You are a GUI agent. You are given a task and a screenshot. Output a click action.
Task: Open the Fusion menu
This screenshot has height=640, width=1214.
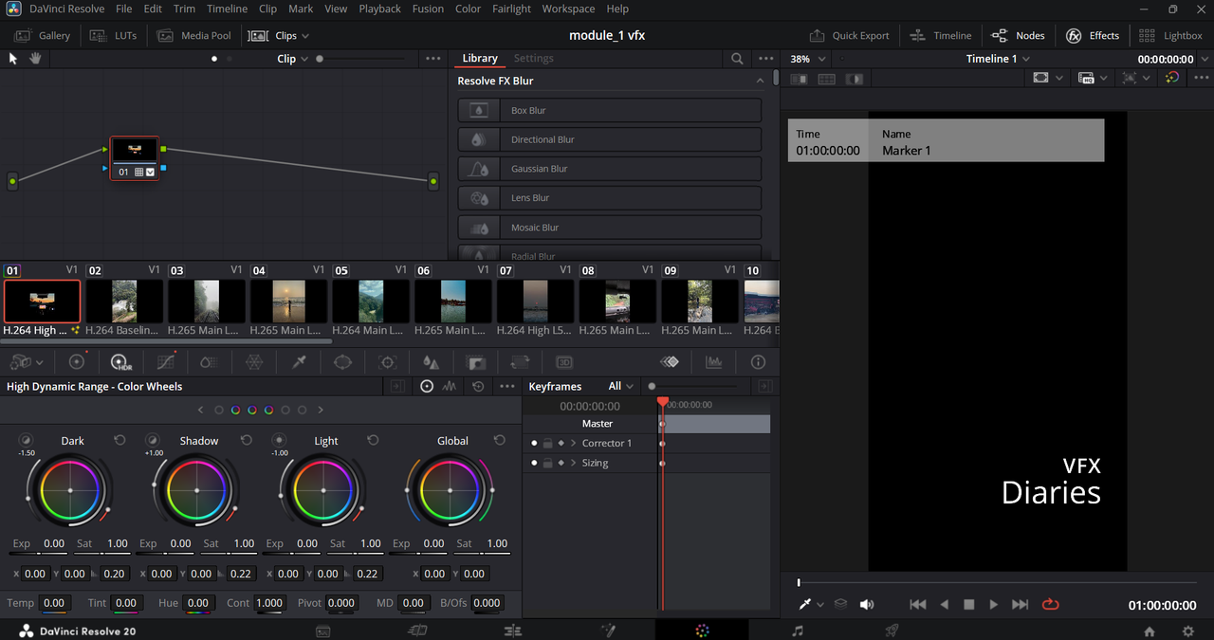click(x=428, y=9)
